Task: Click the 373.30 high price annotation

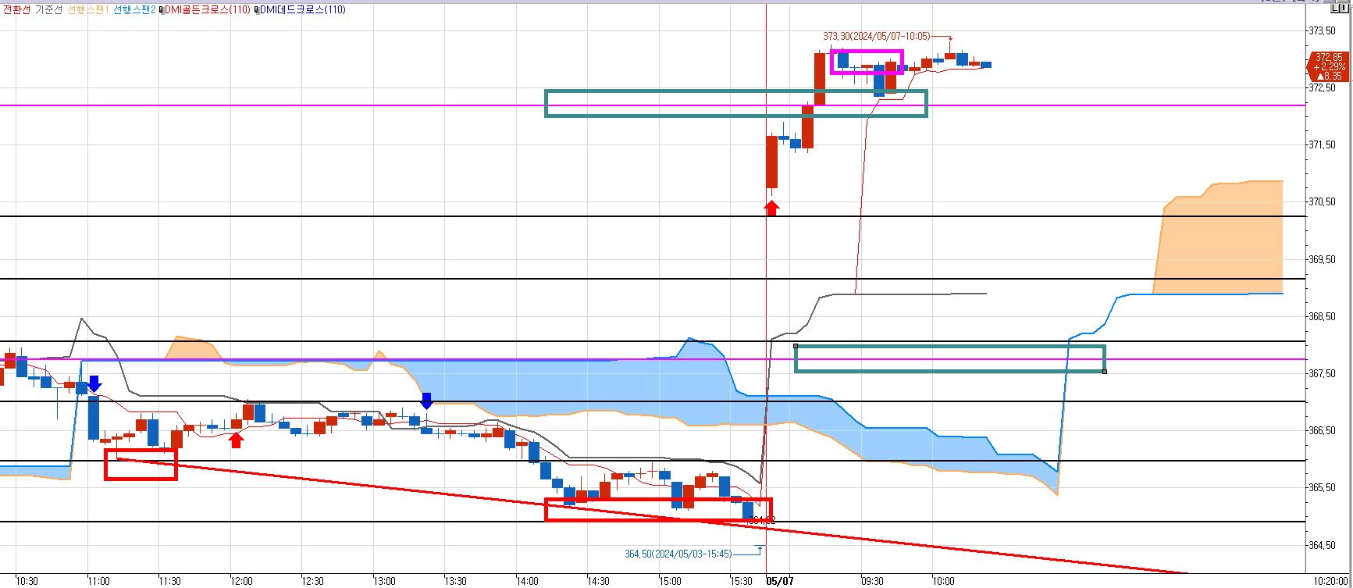Action: click(x=876, y=36)
